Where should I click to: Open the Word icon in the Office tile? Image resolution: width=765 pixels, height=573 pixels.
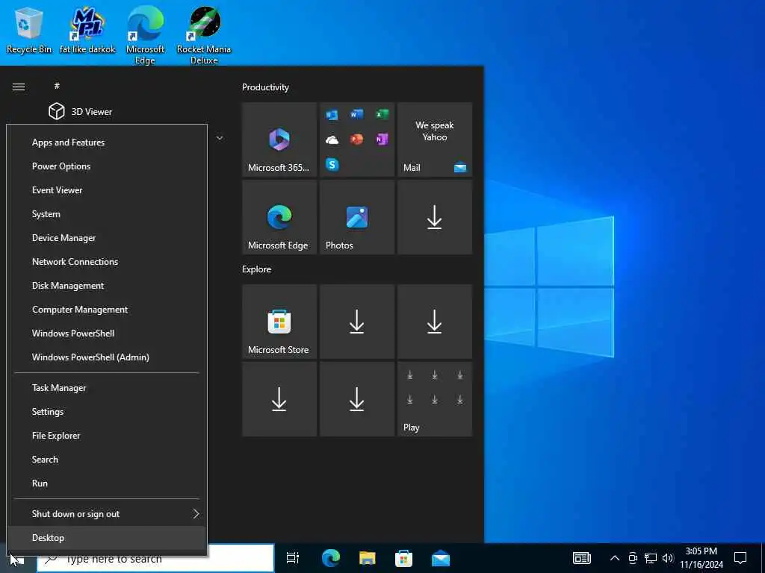coord(356,114)
